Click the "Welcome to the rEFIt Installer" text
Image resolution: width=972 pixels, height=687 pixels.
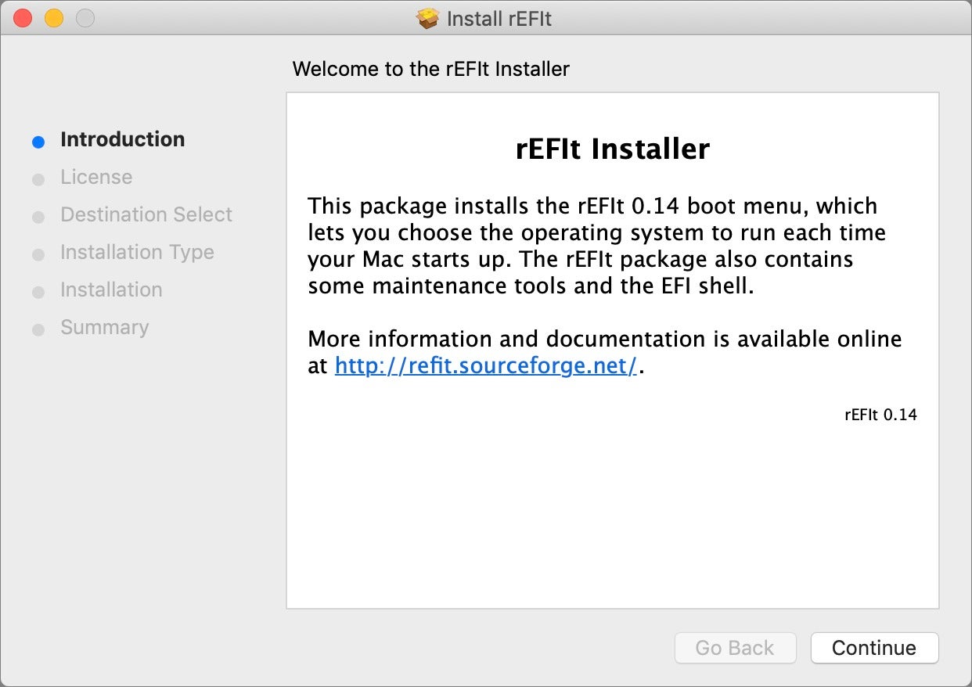pyautogui.click(x=431, y=69)
